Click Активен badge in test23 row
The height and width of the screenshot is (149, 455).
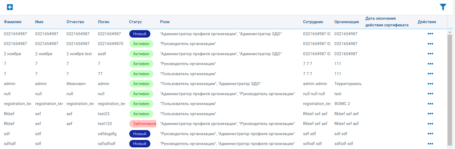141,114
